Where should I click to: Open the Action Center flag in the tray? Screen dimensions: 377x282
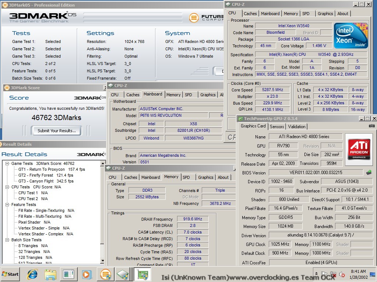coord(324,274)
